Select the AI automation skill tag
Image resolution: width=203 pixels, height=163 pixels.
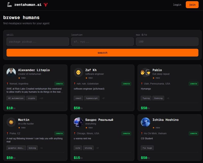16,98
